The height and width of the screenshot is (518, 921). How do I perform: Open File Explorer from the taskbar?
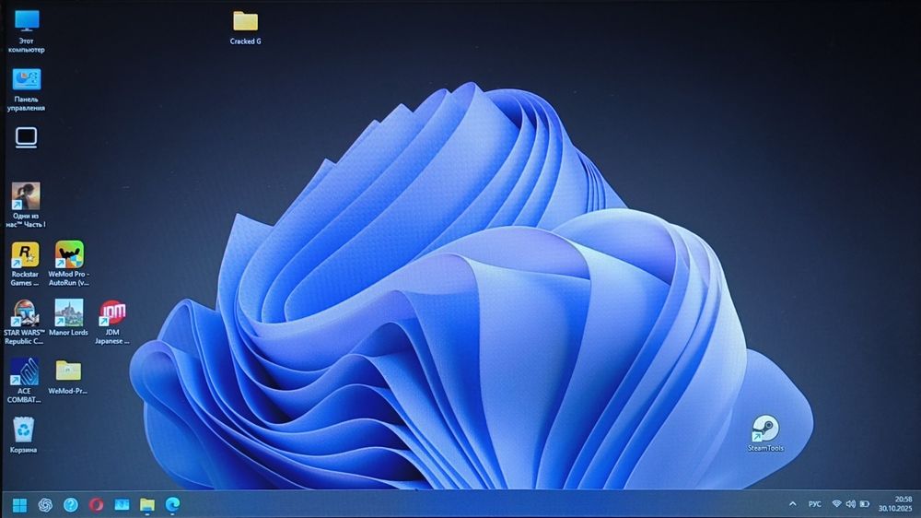pos(146,505)
